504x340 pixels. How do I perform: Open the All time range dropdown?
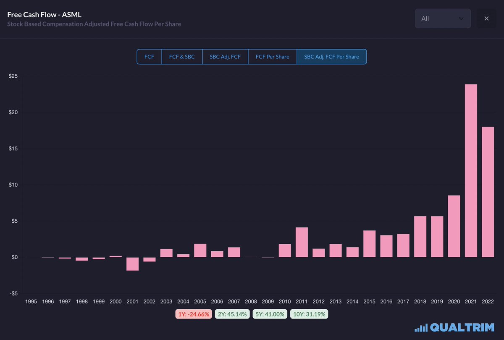coord(443,18)
